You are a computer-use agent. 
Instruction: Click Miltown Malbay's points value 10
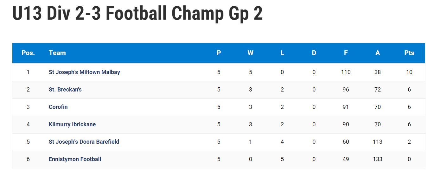point(409,72)
